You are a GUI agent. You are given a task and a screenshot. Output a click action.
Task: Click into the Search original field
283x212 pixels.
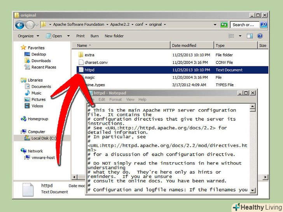pyautogui.click(x=245, y=25)
